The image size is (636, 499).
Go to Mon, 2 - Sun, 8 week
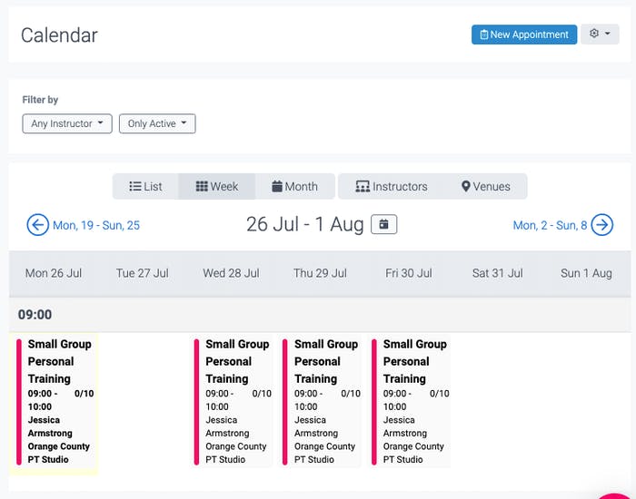(550, 225)
